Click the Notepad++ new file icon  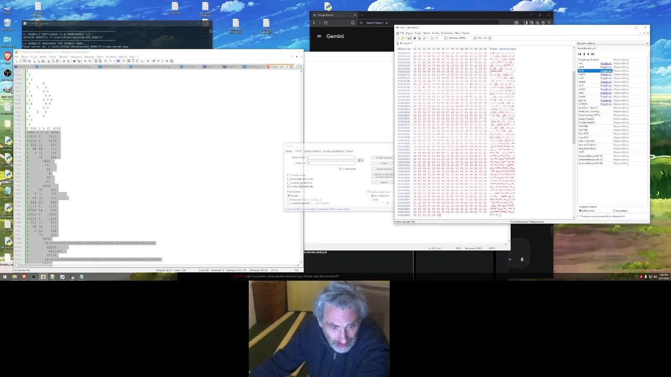16,61
